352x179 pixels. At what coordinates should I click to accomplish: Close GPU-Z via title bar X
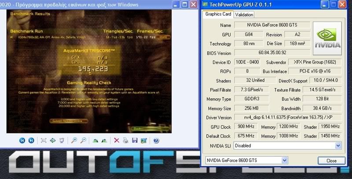(342, 4)
